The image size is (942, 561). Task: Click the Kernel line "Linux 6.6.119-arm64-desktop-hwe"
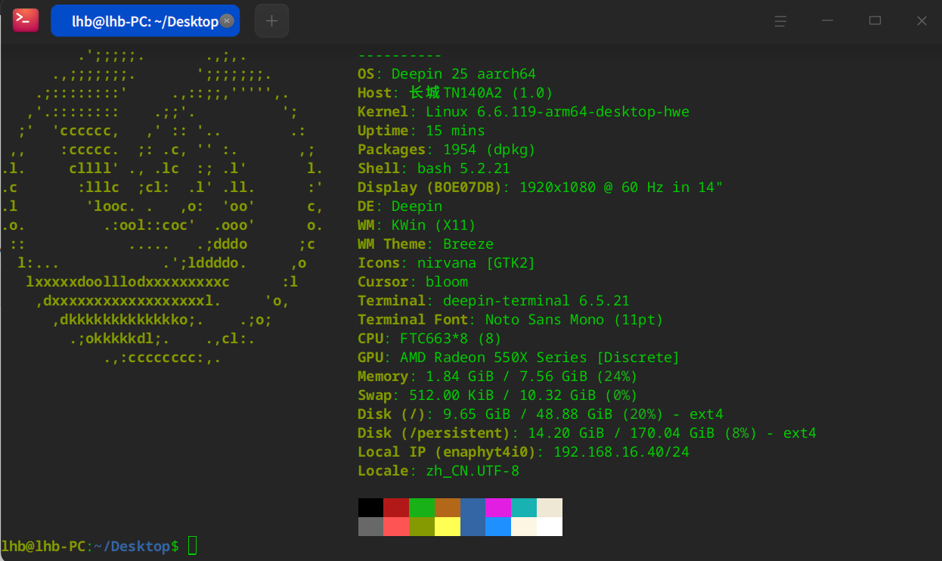[x=523, y=112]
